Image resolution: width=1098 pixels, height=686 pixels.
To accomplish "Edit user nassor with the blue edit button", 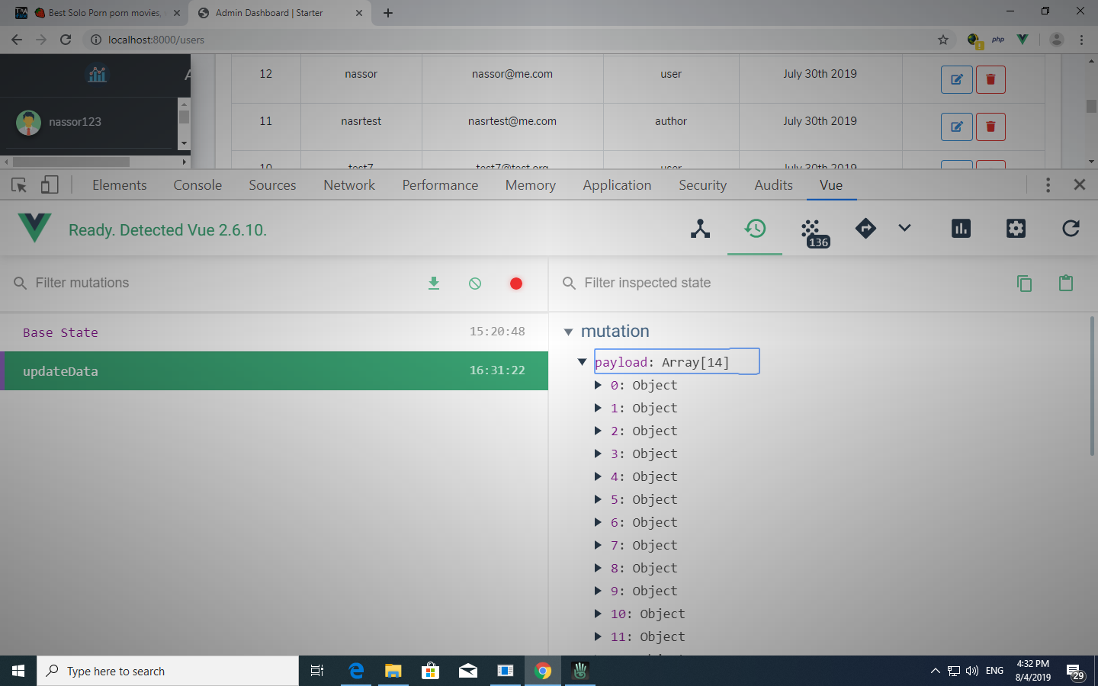I will click(x=956, y=79).
